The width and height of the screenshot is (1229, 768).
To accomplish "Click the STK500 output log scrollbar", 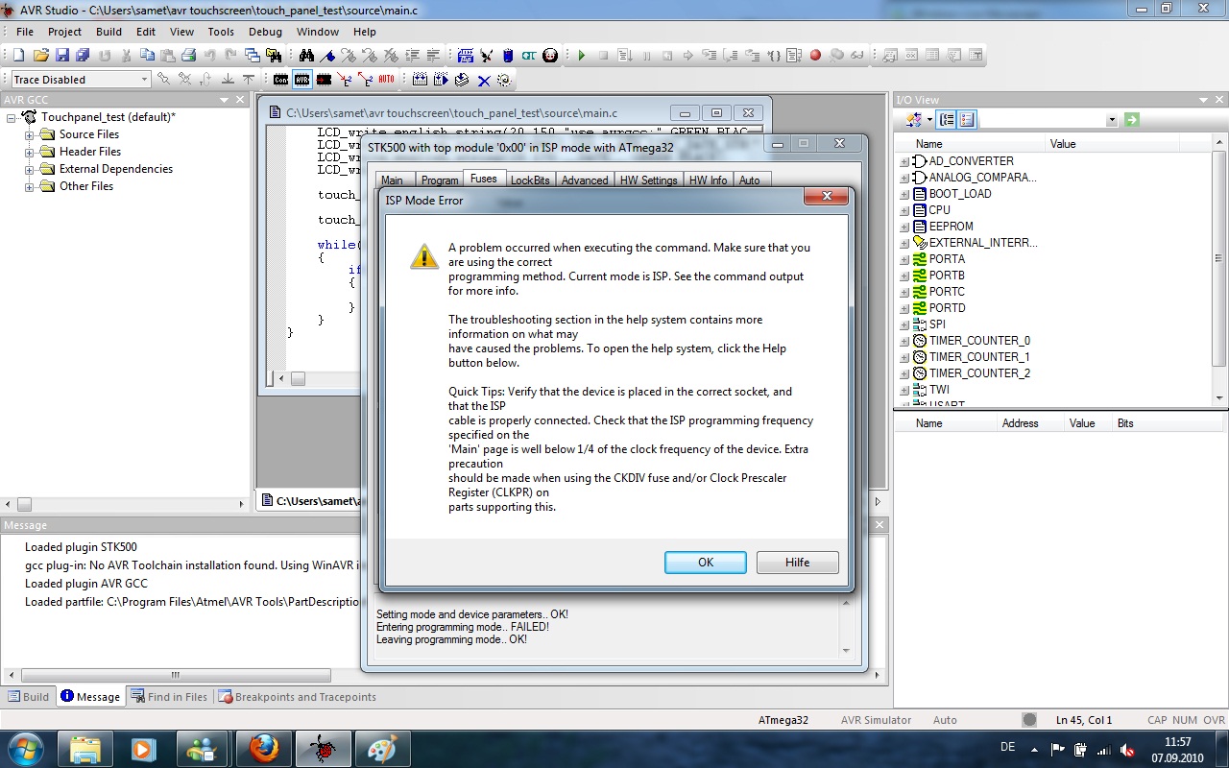I will 846,627.
